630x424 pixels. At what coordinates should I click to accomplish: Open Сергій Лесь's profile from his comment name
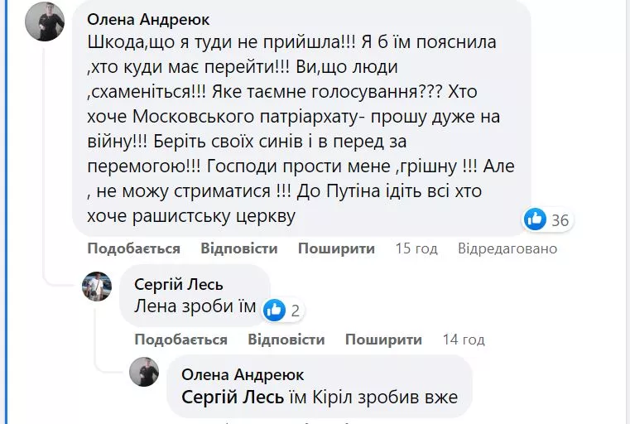(x=179, y=285)
